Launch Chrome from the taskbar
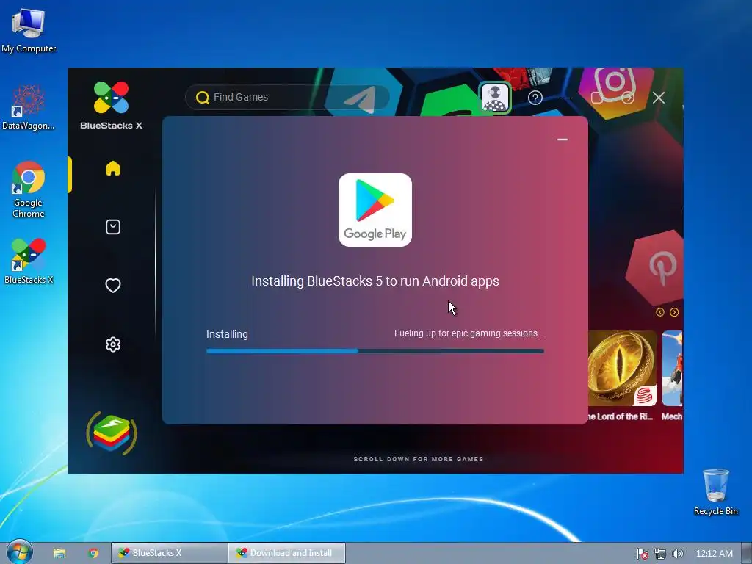Screen dimensions: 752x564 [93, 554]
